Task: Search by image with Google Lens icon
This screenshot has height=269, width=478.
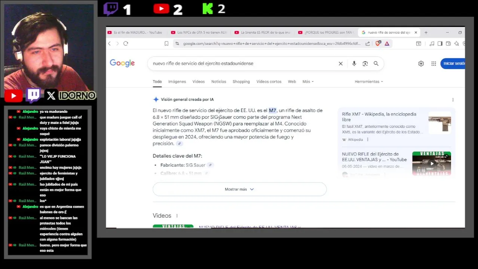Action: click(x=365, y=64)
